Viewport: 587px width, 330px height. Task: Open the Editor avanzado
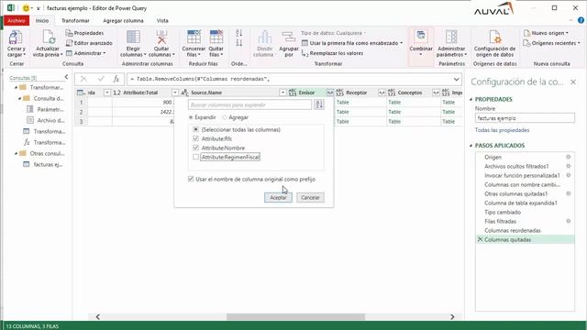89,43
